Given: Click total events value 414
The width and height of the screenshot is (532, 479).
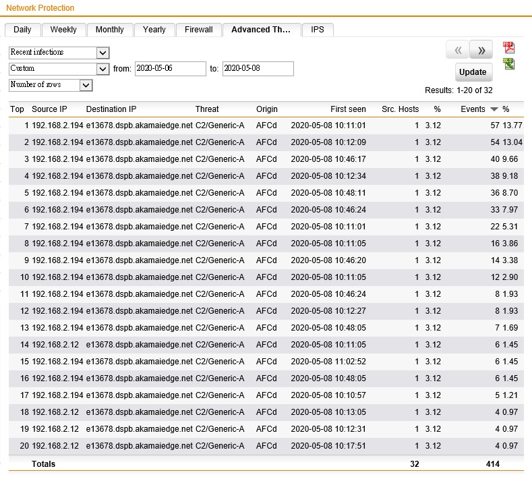Looking at the screenshot, I should pyautogui.click(x=493, y=464).
